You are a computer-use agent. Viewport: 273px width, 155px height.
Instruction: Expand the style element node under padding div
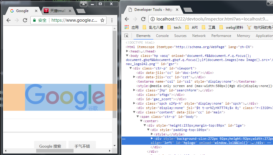(x=152, y=134)
